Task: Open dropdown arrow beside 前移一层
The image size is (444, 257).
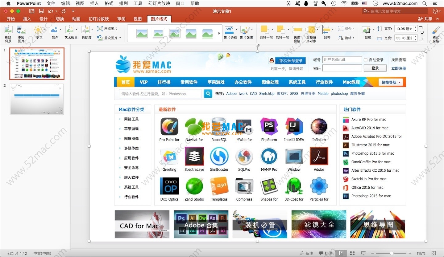Action: coord(272,30)
